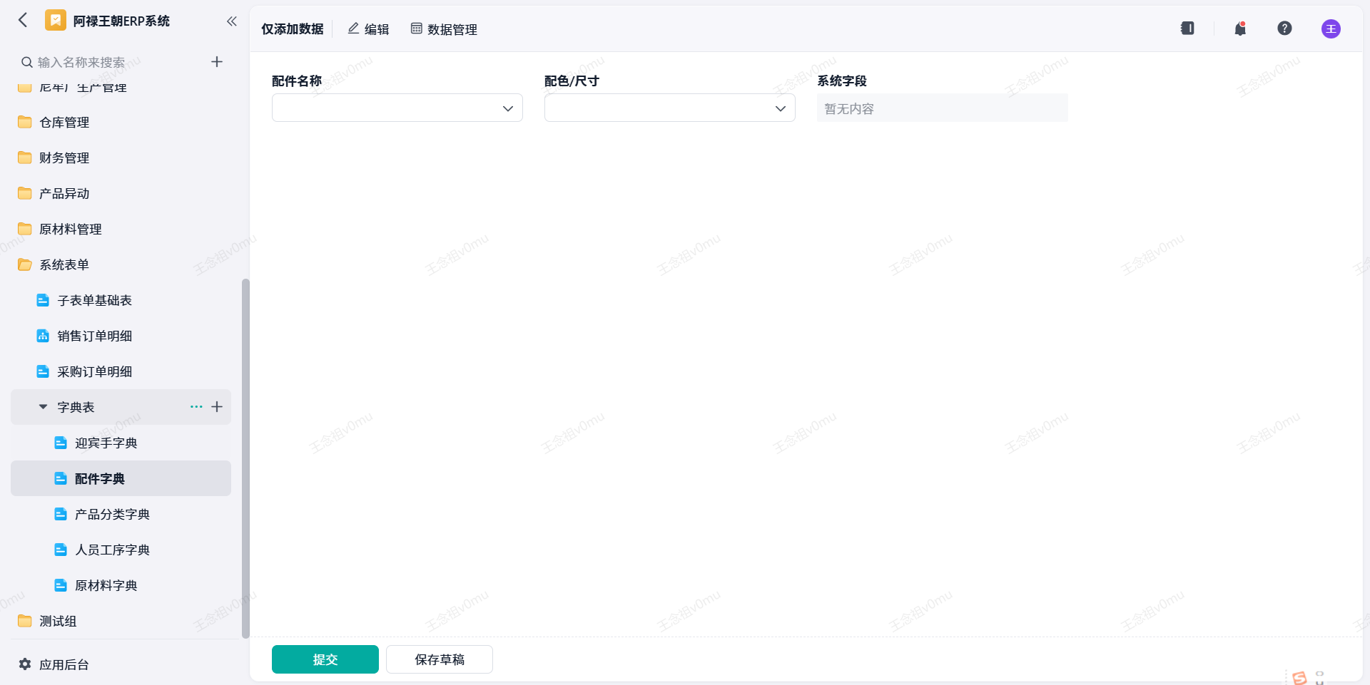Click the 系统表单 open-folder icon

(25, 264)
